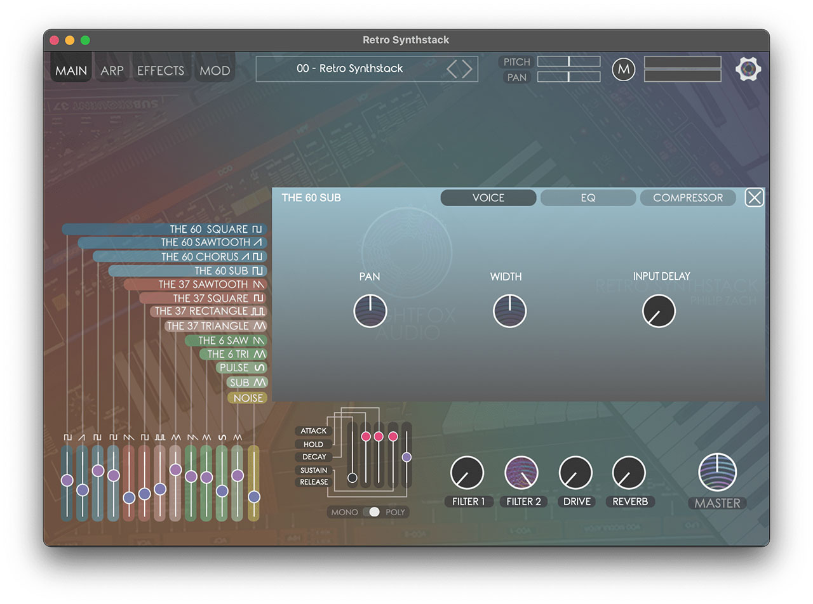813x604 pixels.
Task: Select THE 37 SAWTOOTH oscillator label
Action: click(x=202, y=284)
